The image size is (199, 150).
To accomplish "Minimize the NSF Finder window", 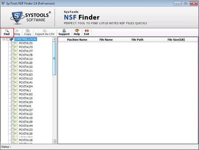I will 177,3.
